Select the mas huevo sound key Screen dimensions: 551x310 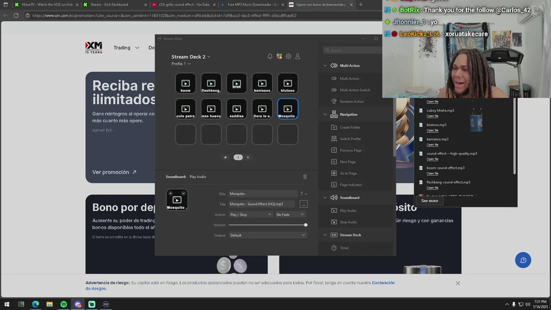point(211,108)
